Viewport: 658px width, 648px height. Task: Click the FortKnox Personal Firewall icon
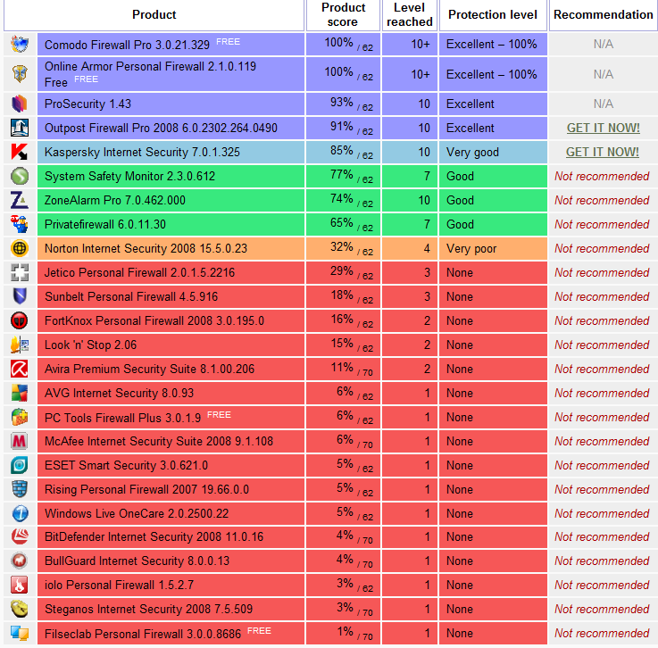coord(20,320)
